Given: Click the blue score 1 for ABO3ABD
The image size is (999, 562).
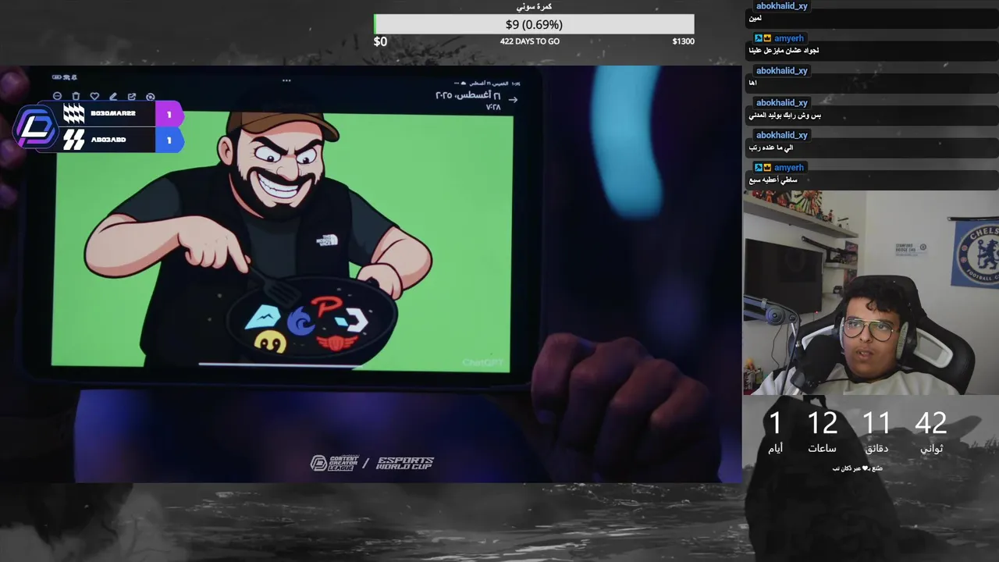Looking at the screenshot, I should click(x=169, y=140).
